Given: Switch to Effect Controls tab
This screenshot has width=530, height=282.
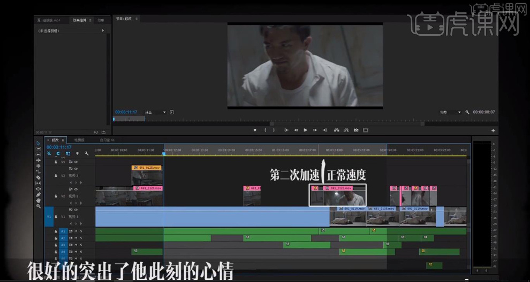Looking at the screenshot, I should click(79, 20).
